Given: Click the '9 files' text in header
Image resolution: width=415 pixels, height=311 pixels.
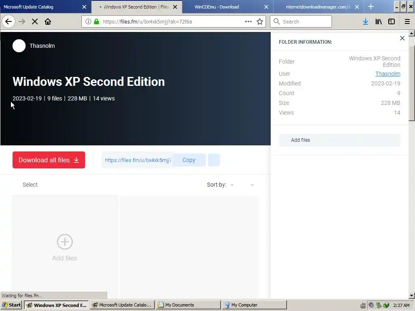Looking at the screenshot, I should 55,98.
